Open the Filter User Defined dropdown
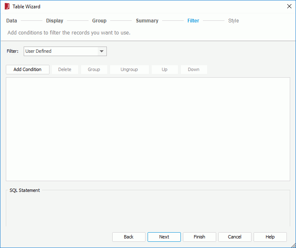This screenshot has width=296, height=248. (x=65, y=51)
